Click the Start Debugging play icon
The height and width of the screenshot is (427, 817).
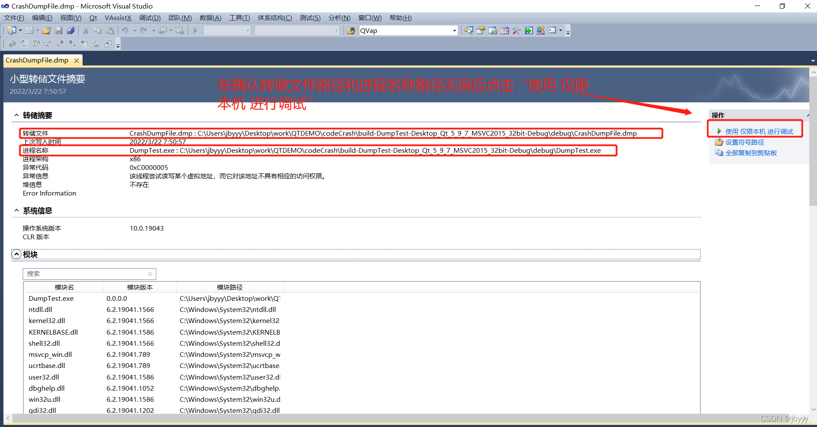click(x=195, y=30)
